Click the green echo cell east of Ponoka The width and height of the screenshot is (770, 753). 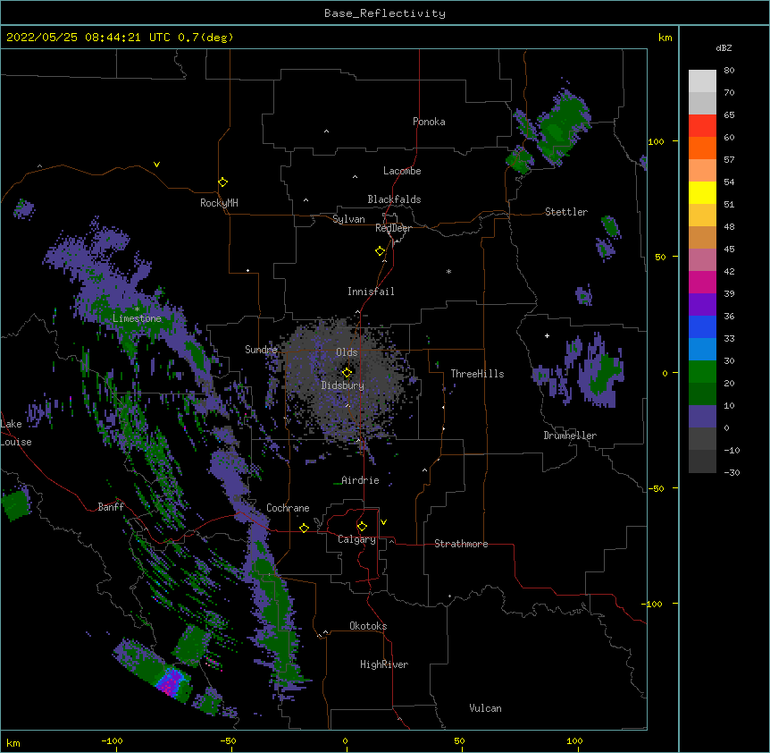(563, 125)
